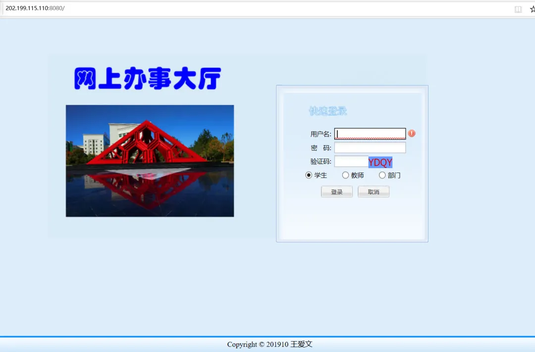The height and width of the screenshot is (352, 535).
Task: Click the red error icon beside username
Action: [x=412, y=133]
